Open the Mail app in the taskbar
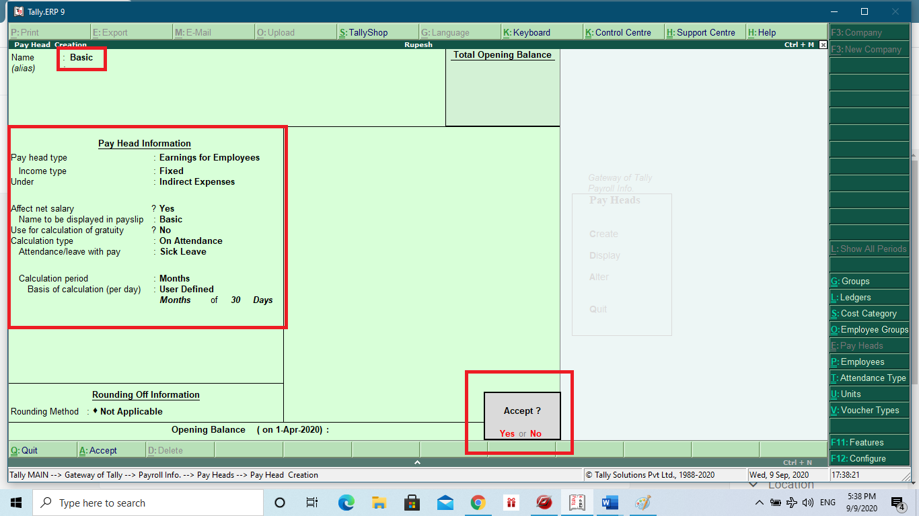Image resolution: width=919 pixels, height=516 pixels. point(445,503)
